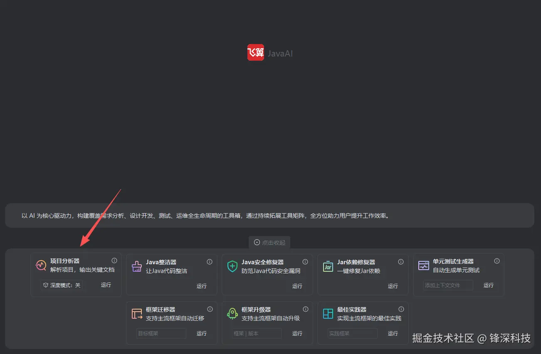Click the 框架迁移器 title text
541x354 pixels.
(161, 310)
